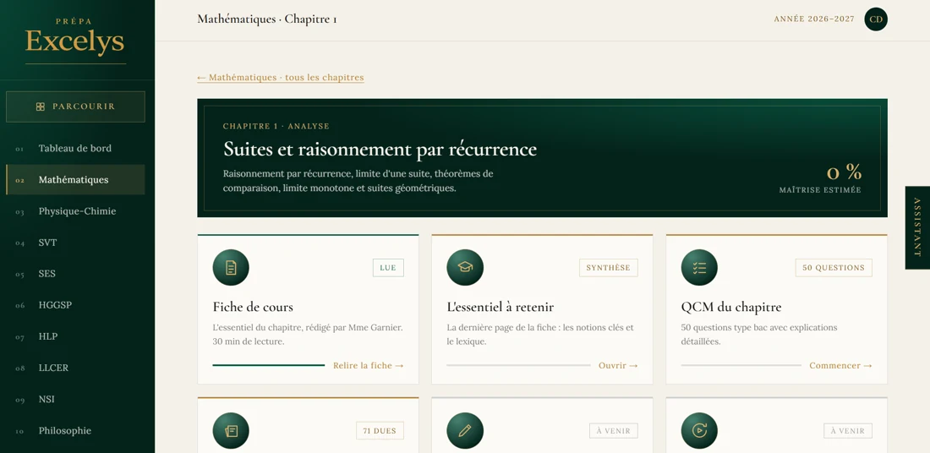Click the graduation cap icon of L'essentiel à retenir
This screenshot has height=453, width=930.
point(465,267)
